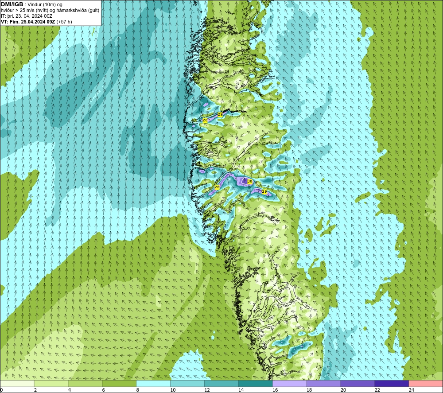The width and height of the screenshot is (443, 393).
Task: Click the 'VT: Fim. 25.04.2024 09Z' valid time
Action: tap(28, 22)
